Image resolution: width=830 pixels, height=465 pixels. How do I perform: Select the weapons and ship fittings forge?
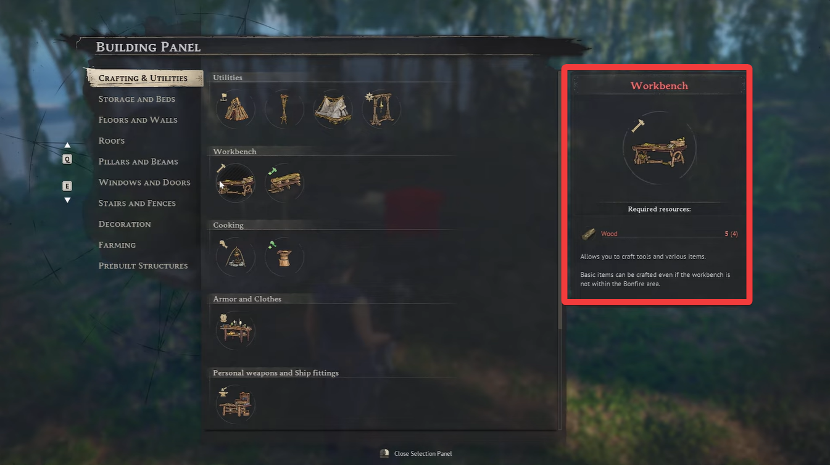[235, 404]
